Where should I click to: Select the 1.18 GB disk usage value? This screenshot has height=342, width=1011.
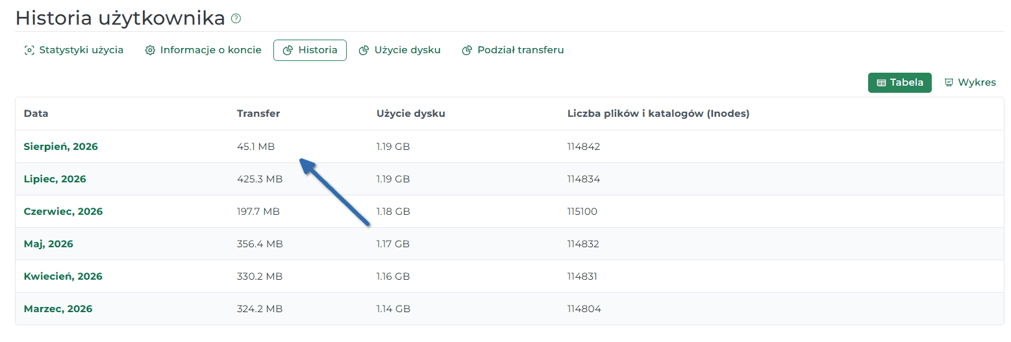point(393,212)
